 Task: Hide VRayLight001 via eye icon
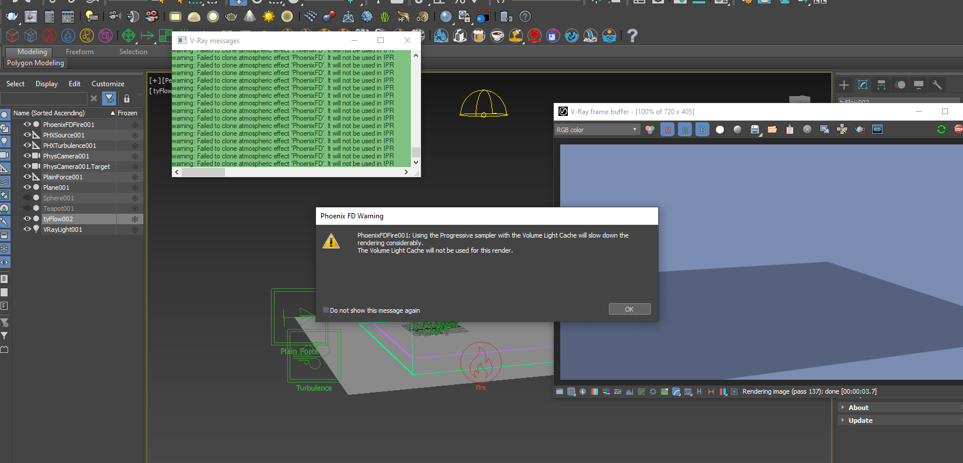[x=27, y=229]
